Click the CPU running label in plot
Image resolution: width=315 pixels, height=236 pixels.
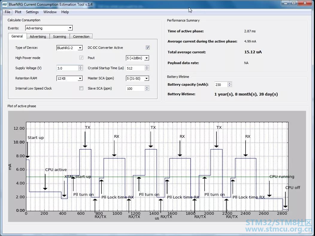pyautogui.click(x=282, y=176)
